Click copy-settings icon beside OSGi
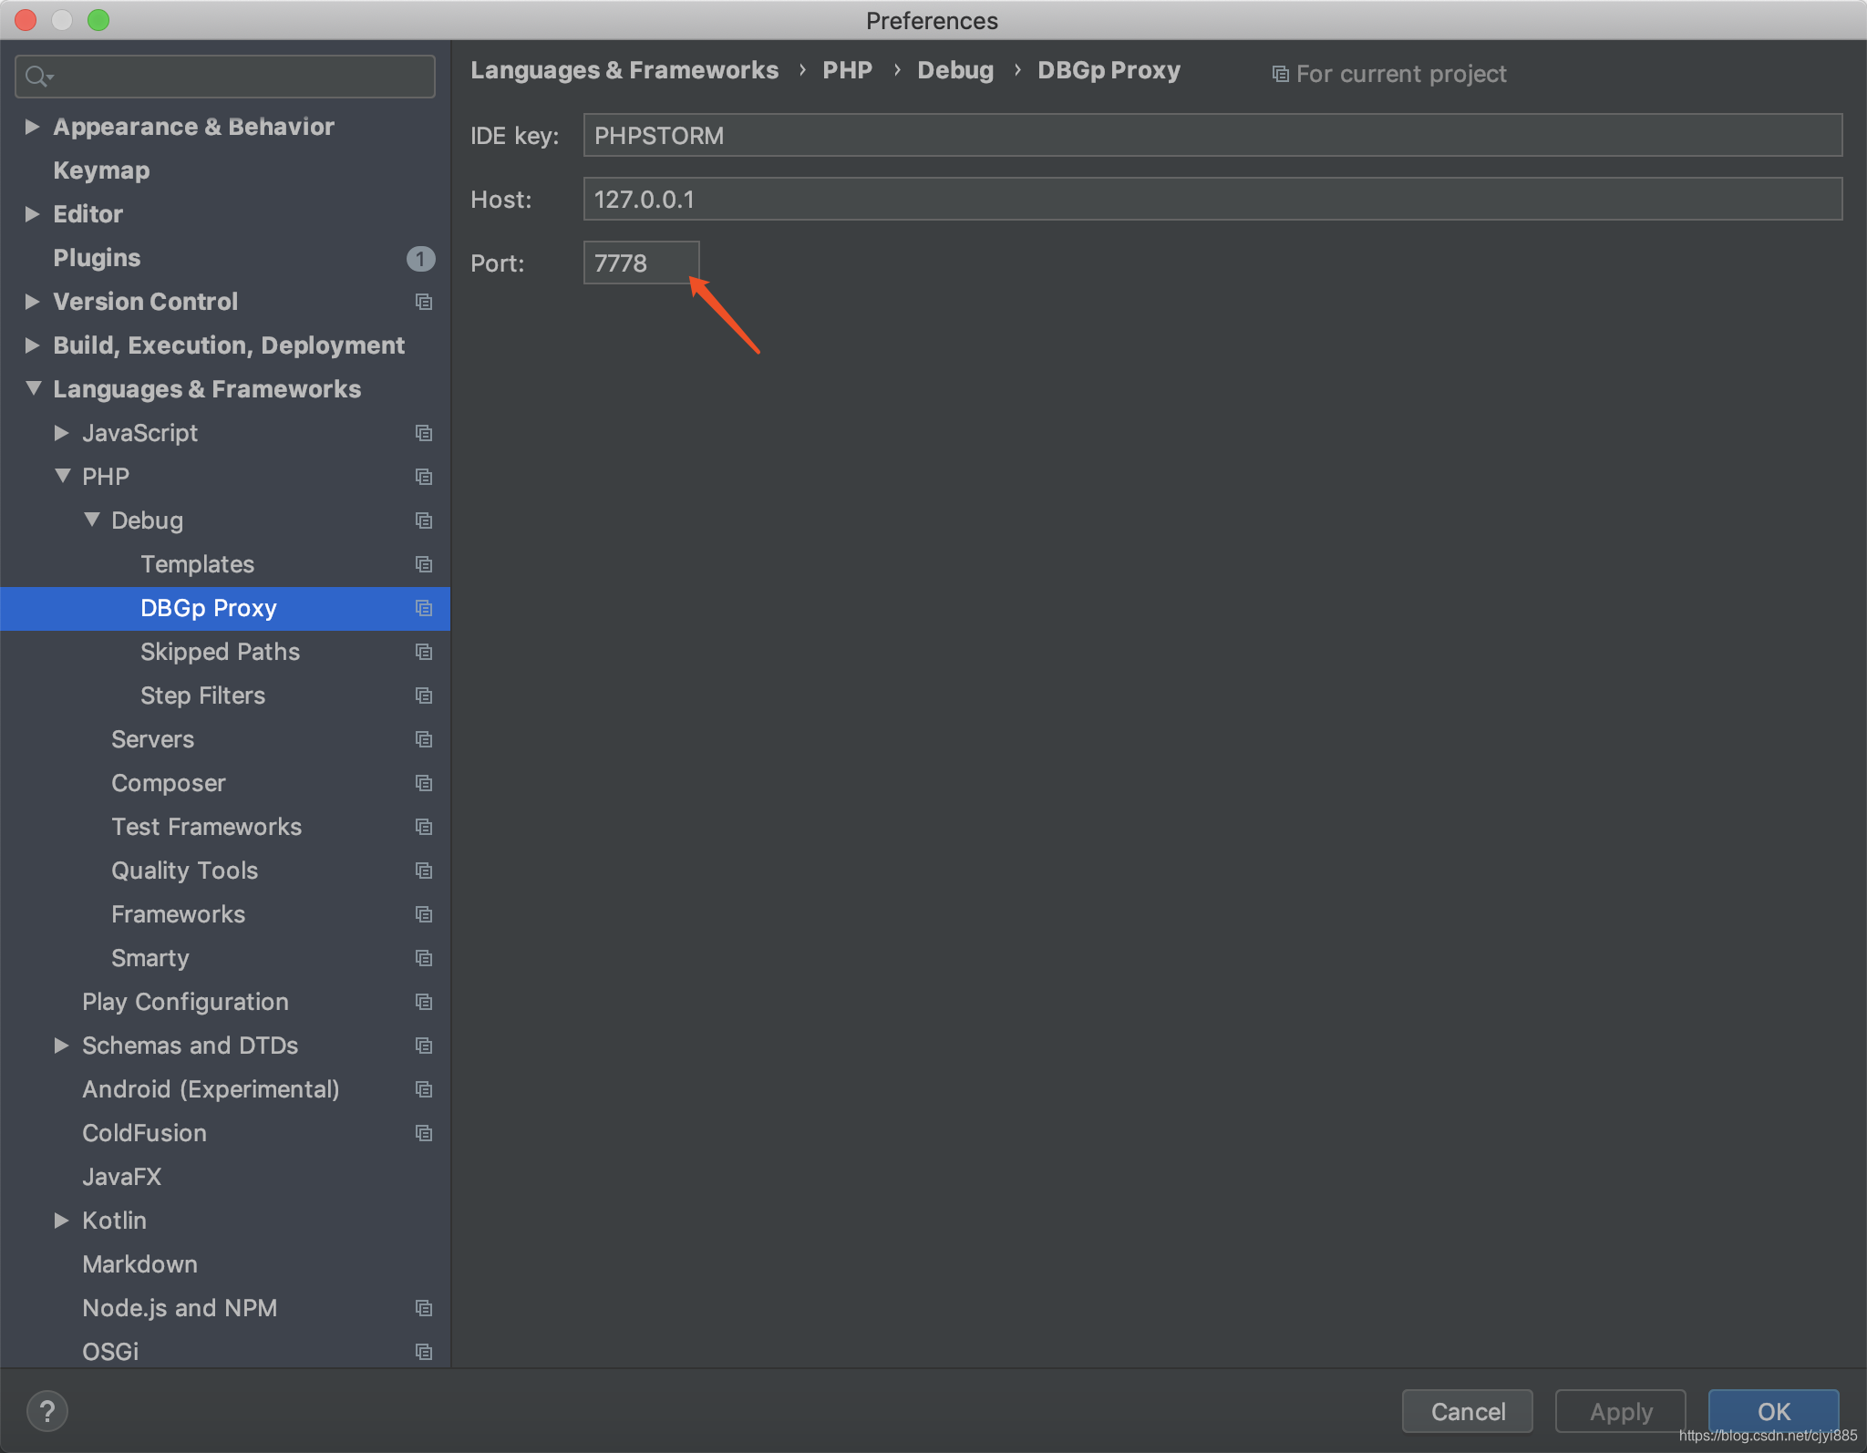Viewport: 1867px width, 1453px height. coord(423,1351)
